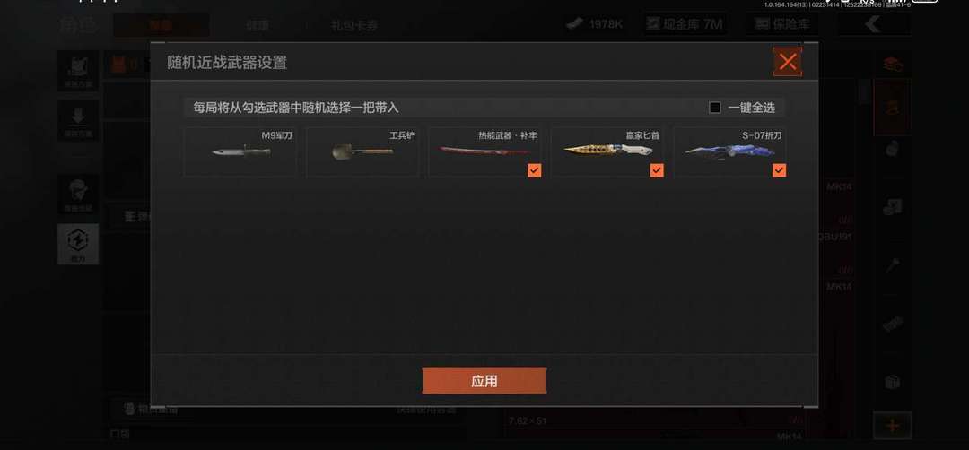
Task: Open the 现金库 7M cash vault
Action: (x=684, y=24)
